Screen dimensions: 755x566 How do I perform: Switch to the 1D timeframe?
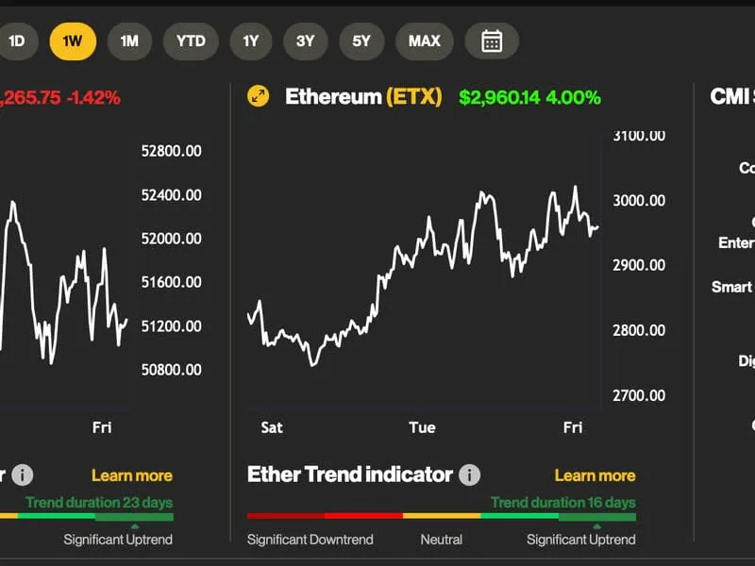(14, 41)
